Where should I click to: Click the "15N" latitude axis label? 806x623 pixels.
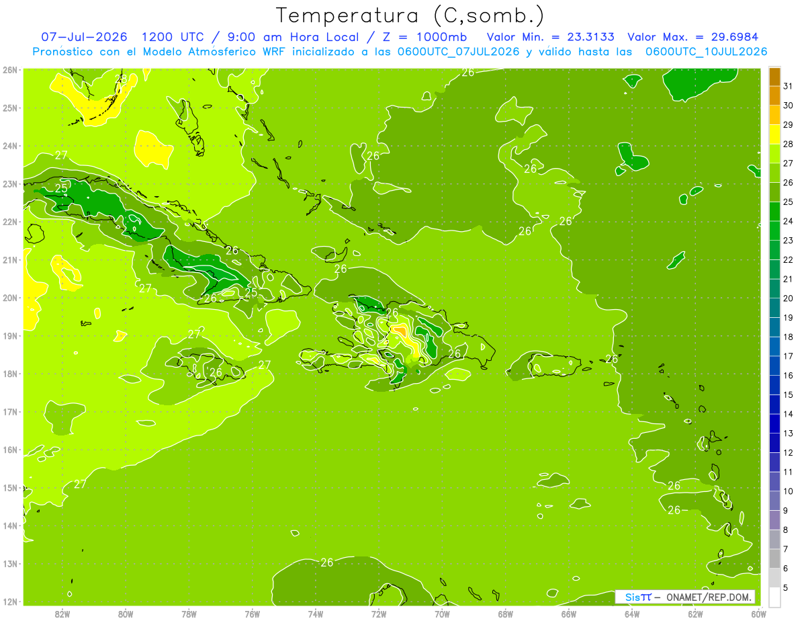tap(10, 487)
